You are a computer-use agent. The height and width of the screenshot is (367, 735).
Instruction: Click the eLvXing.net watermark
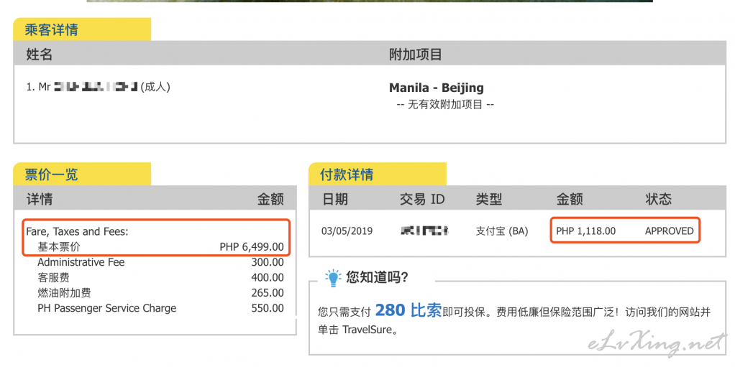click(657, 343)
